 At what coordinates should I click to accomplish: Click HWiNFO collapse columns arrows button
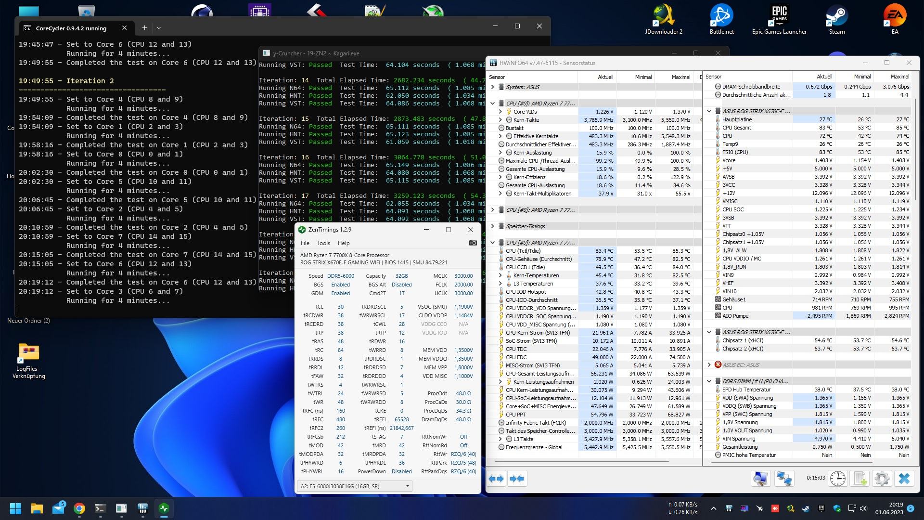[x=517, y=479]
